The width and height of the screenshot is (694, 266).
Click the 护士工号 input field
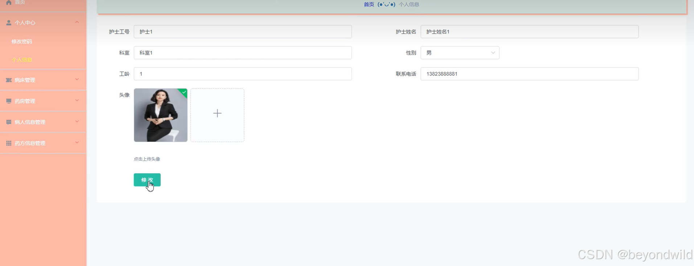243,32
